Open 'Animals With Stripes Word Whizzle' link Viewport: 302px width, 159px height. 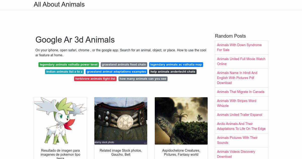pos(237,103)
